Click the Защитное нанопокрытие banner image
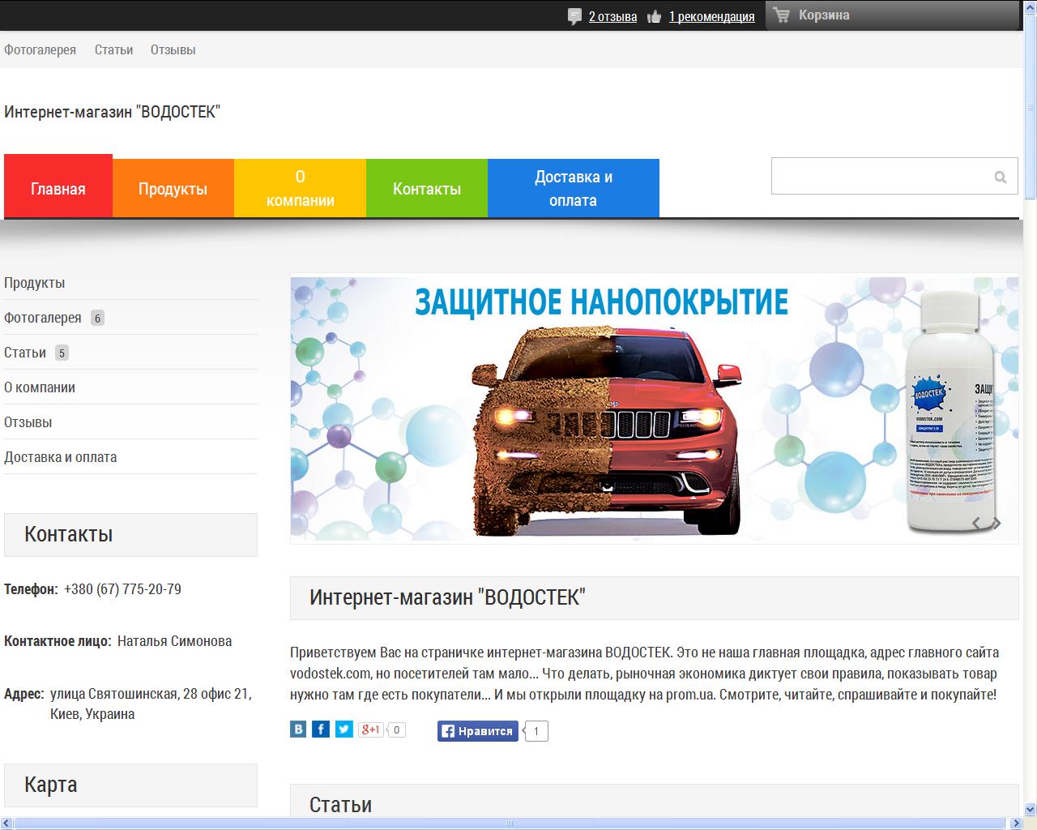 click(655, 409)
